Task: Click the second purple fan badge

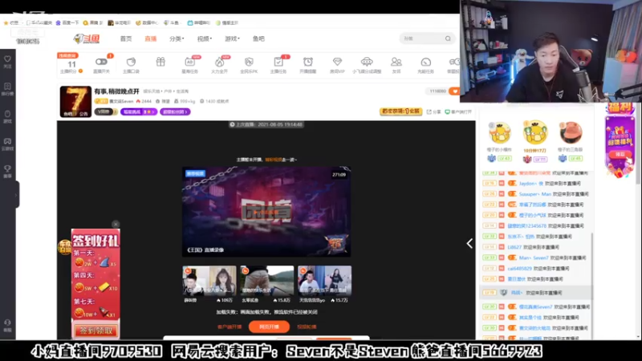Action: click(x=175, y=112)
